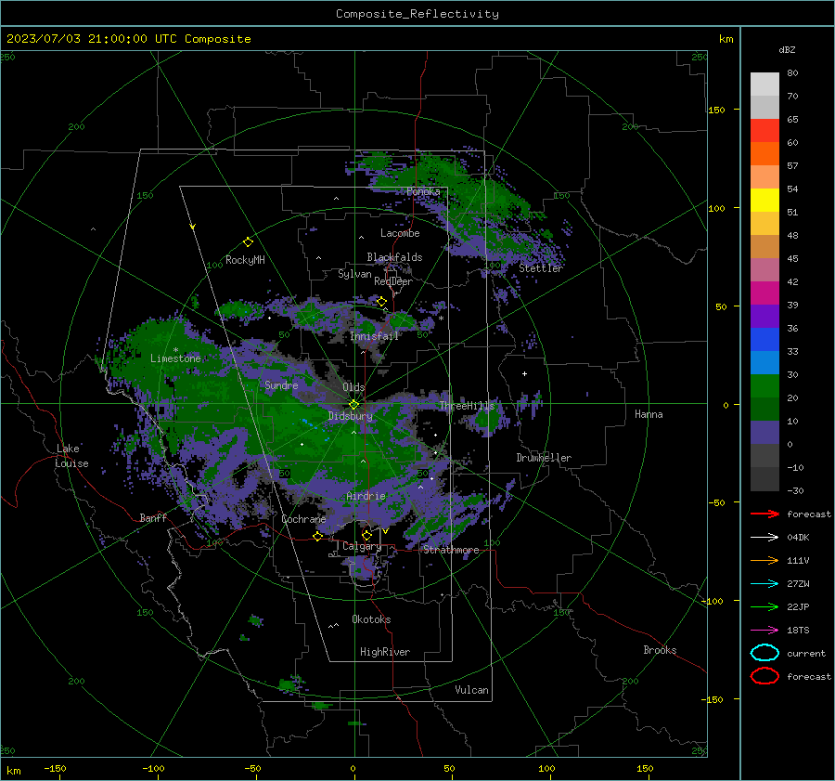Click the 2023/07/03 21:00:00 UTC timestamp

tap(128, 39)
